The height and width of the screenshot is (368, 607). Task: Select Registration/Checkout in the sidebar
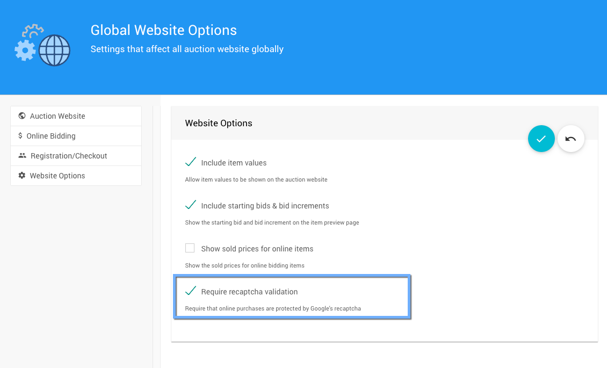tap(69, 156)
